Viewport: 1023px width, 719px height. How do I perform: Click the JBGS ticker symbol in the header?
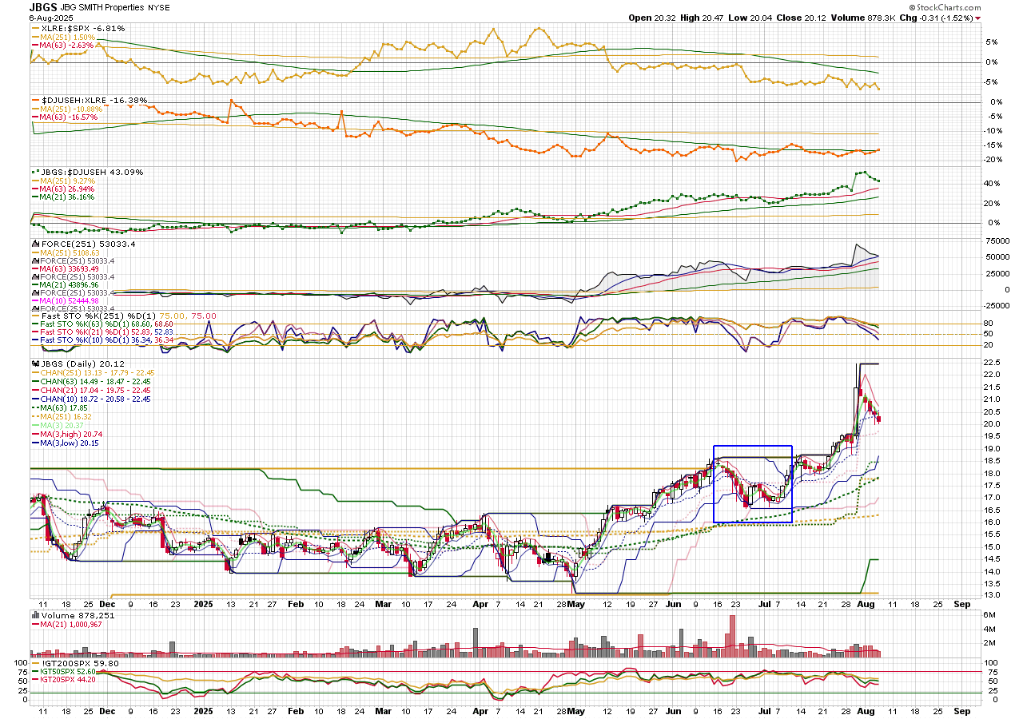click(x=43, y=6)
